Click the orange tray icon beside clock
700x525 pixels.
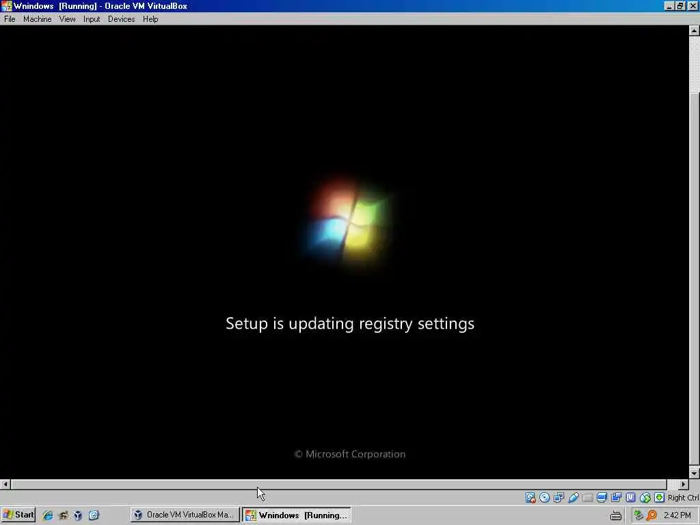652,515
